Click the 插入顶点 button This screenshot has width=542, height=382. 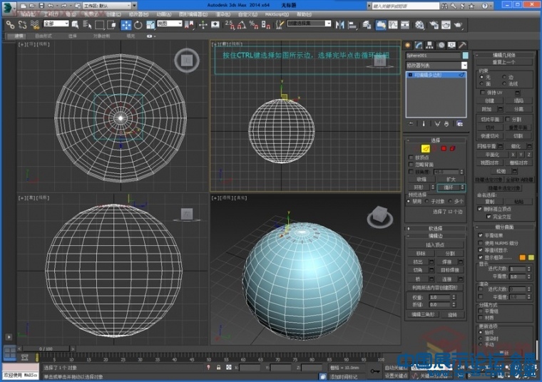[435, 245]
